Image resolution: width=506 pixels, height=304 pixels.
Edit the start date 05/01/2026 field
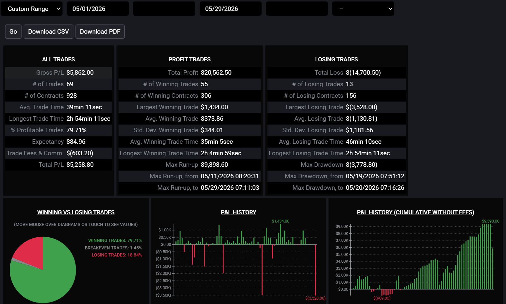coord(98,9)
